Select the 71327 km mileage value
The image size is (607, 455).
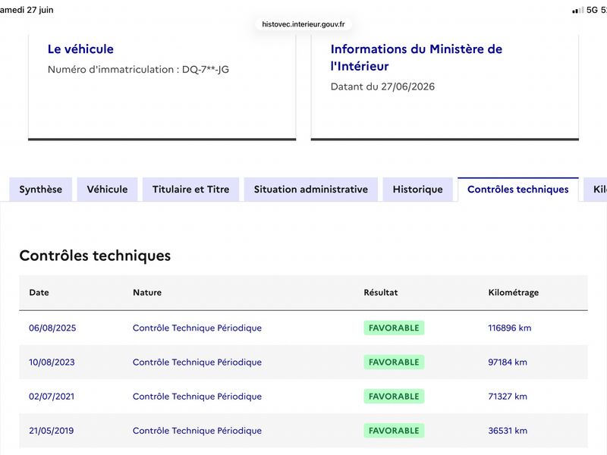[508, 397]
